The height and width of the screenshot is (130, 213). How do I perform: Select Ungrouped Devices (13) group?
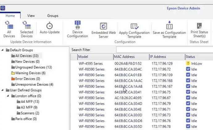[x=34, y=67]
